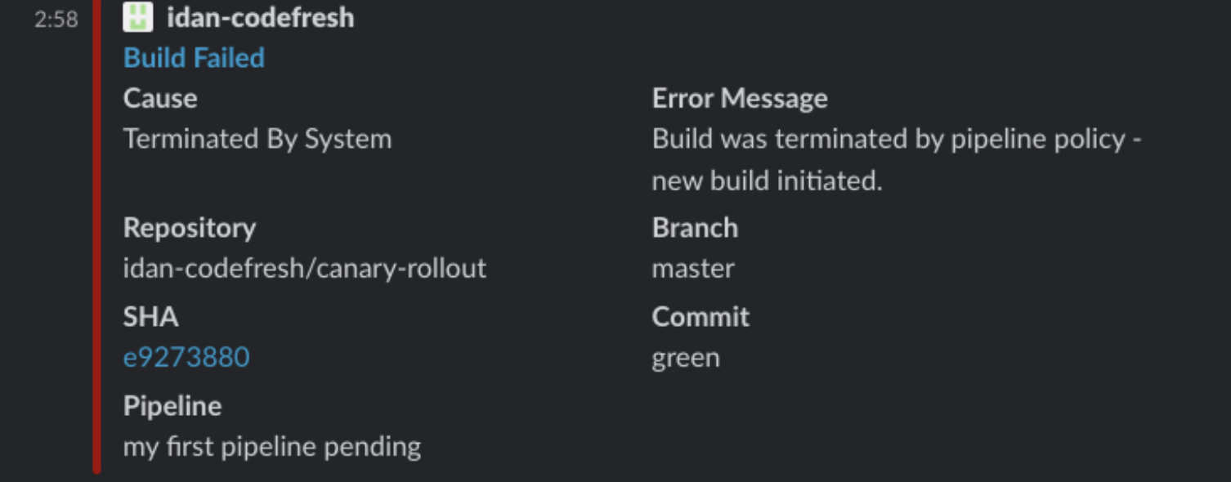1231x482 pixels.
Task: Click the Error Message field heading
Action: pyautogui.click(x=740, y=99)
